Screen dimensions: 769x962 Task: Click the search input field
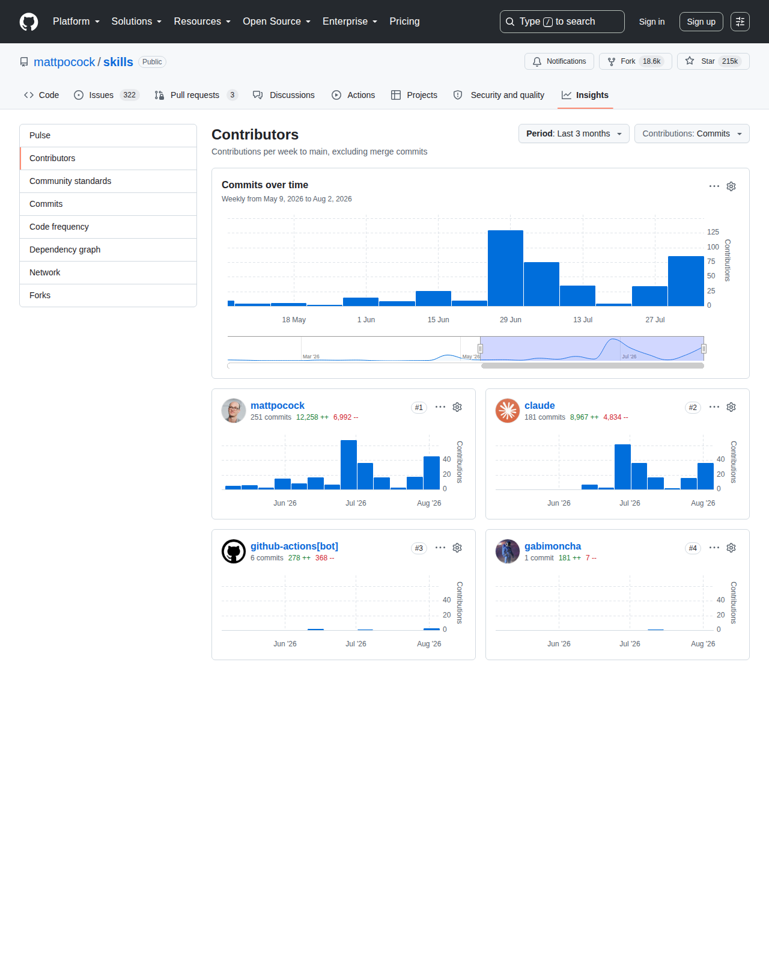562,22
